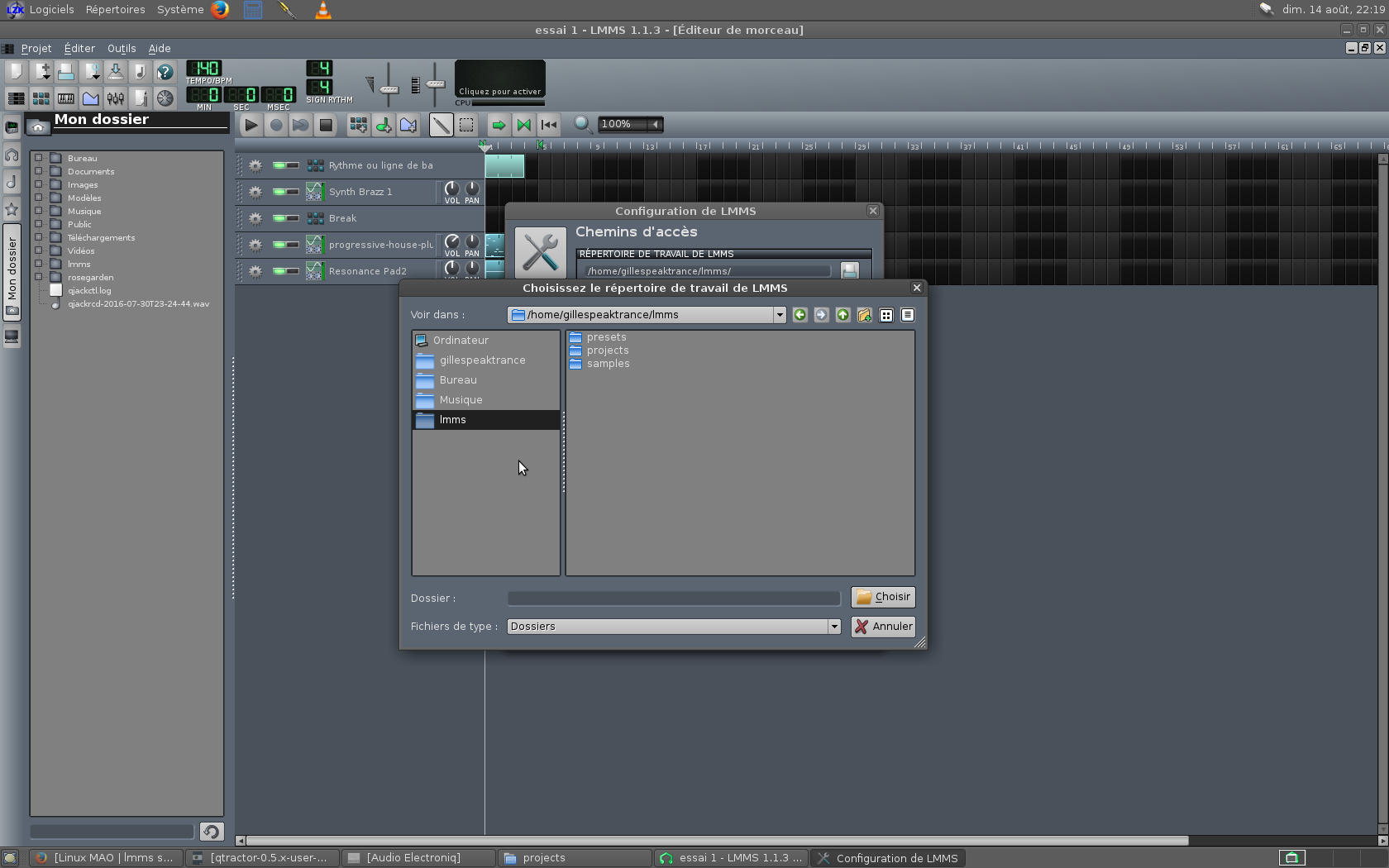Adjust the master pitch slider

point(435,84)
